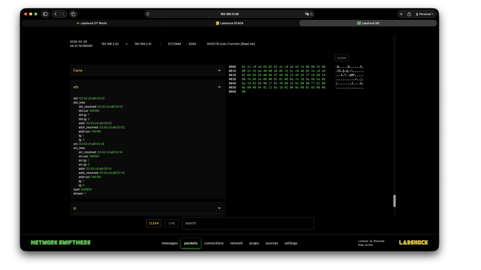The height and width of the screenshot is (270, 481).
Task: Expand the frame section
Action: [x=148, y=70]
